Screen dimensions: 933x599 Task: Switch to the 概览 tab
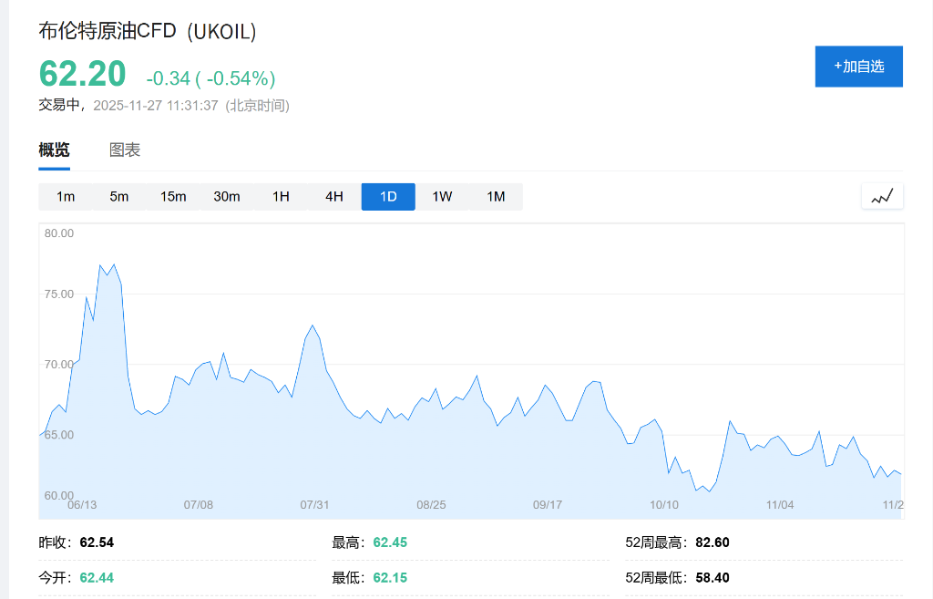click(54, 150)
